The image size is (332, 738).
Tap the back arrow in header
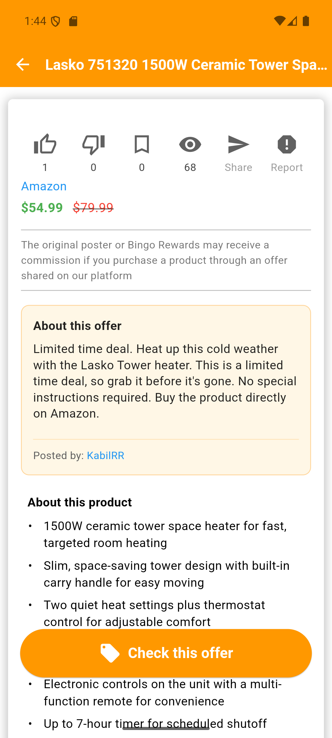22,65
